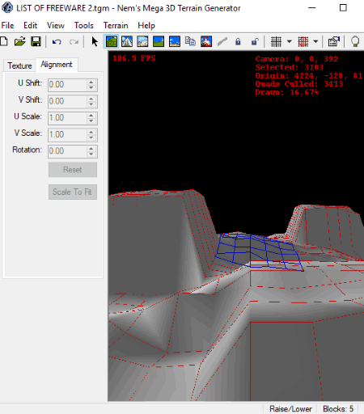
Task: Undo the last action via the toolbar
Action: pyautogui.click(x=57, y=42)
